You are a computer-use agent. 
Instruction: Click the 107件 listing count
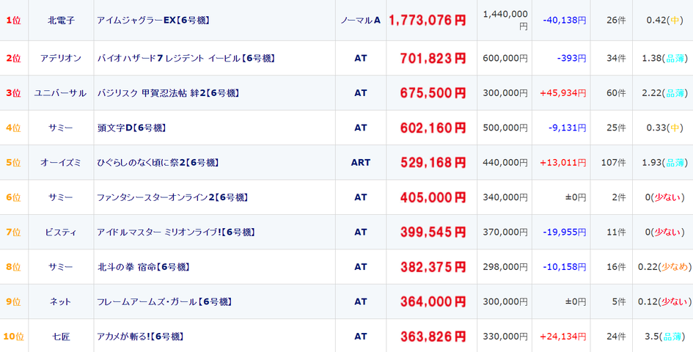(614, 162)
